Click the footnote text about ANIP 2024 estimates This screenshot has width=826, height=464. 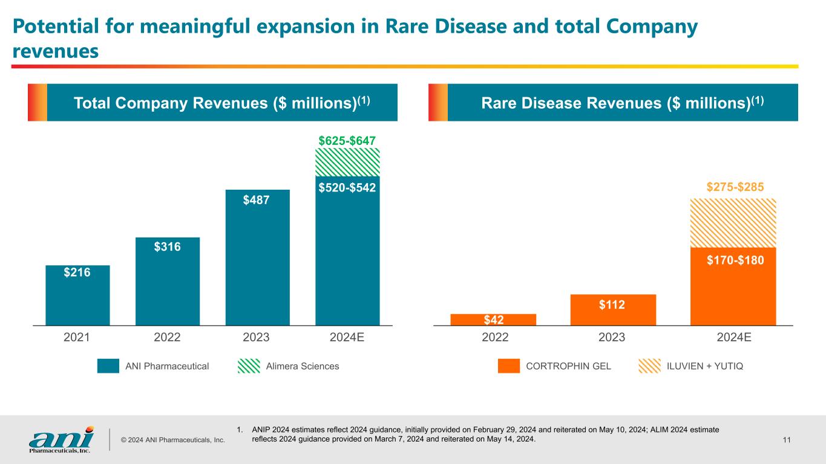tap(484, 434)
